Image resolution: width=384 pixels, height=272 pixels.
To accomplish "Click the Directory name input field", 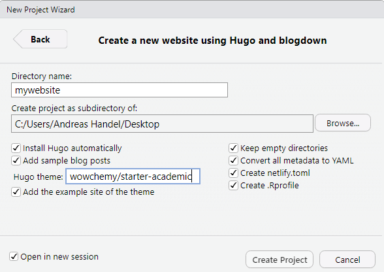I will [120, 90].
